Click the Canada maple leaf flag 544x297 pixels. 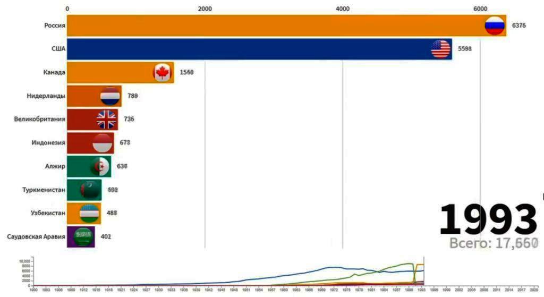163,72
